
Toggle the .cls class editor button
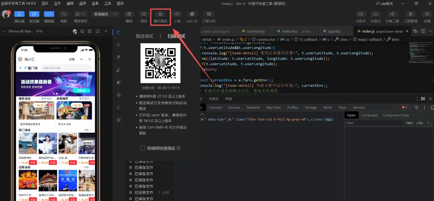[x=420, y=123]
